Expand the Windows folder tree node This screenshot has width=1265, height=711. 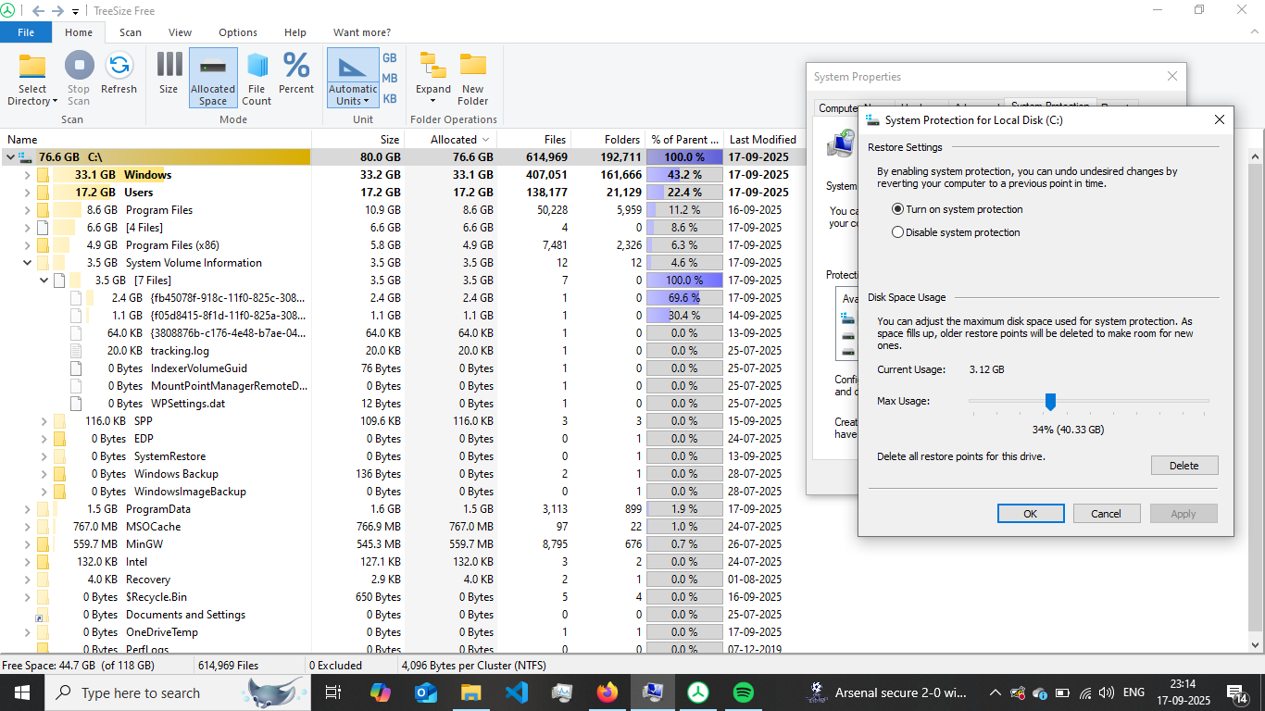tap(27, 175)
